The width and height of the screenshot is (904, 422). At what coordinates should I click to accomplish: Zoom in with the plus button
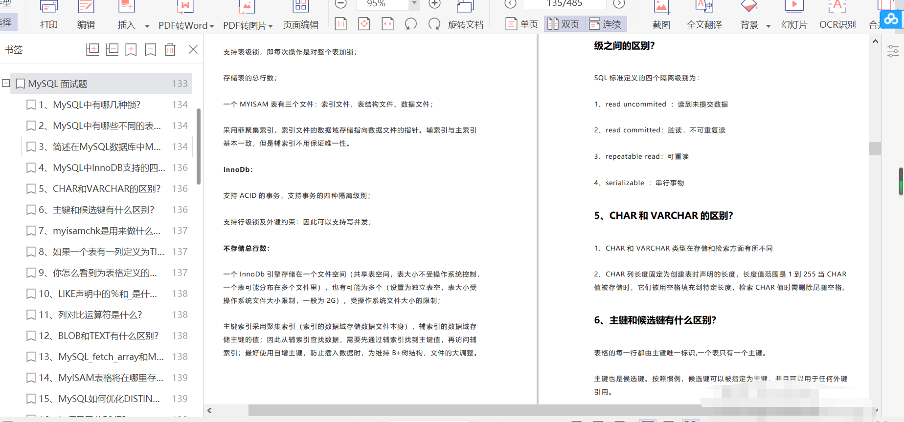(x=434, y=4)
